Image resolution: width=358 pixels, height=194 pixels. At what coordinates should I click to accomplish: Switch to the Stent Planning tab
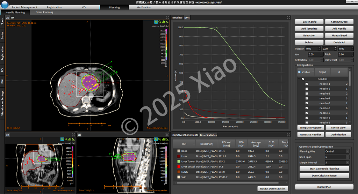[45, 12]
